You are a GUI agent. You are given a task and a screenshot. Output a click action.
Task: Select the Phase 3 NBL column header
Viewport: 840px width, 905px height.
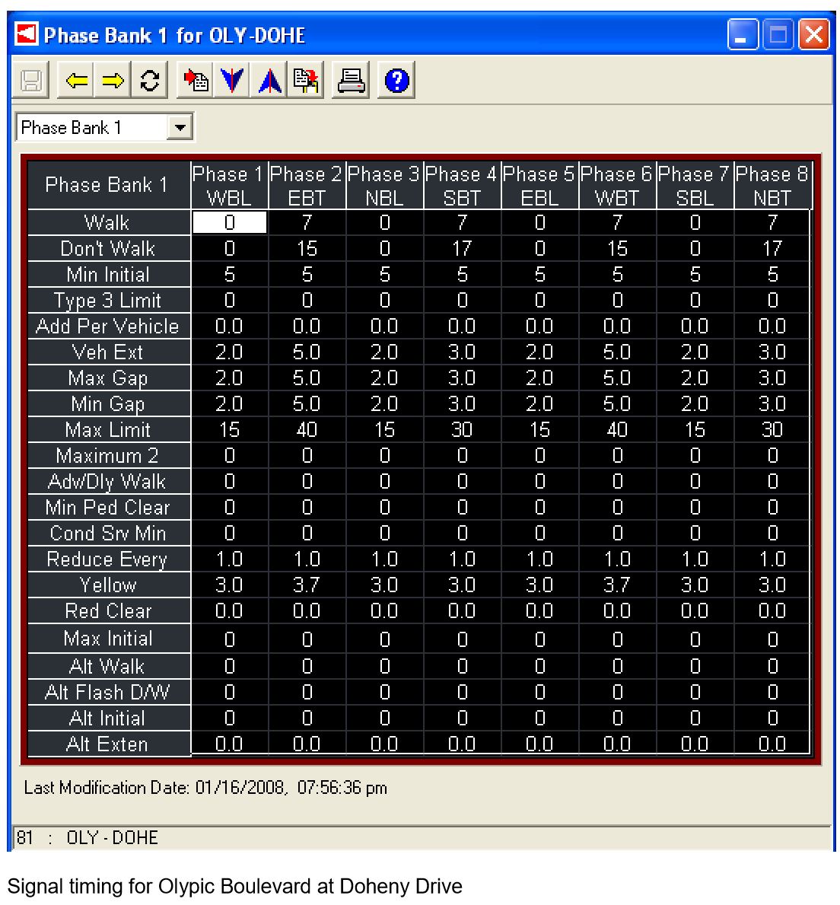coord(384,185)
